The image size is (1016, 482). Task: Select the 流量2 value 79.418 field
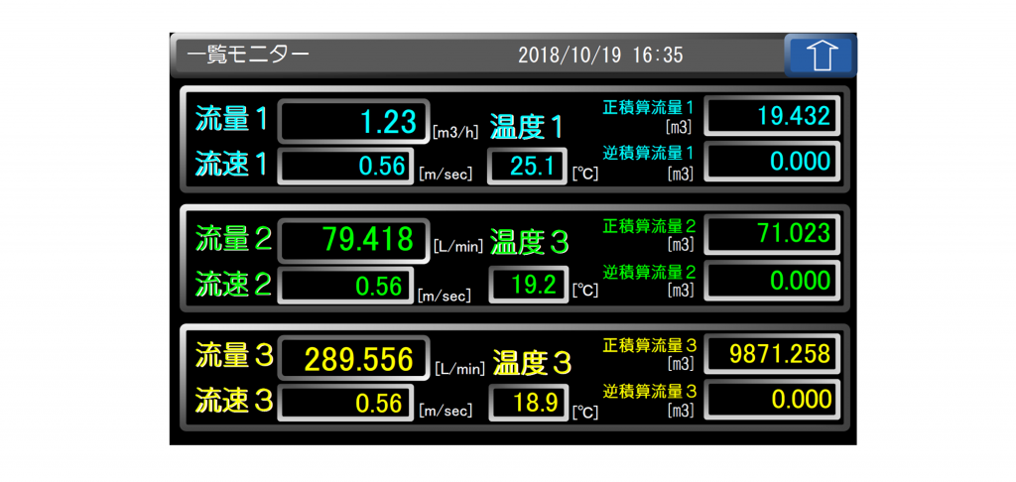pos(354,240)
